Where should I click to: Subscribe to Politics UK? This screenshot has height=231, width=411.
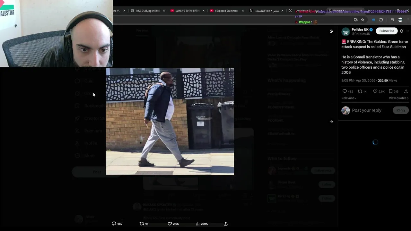387,31
